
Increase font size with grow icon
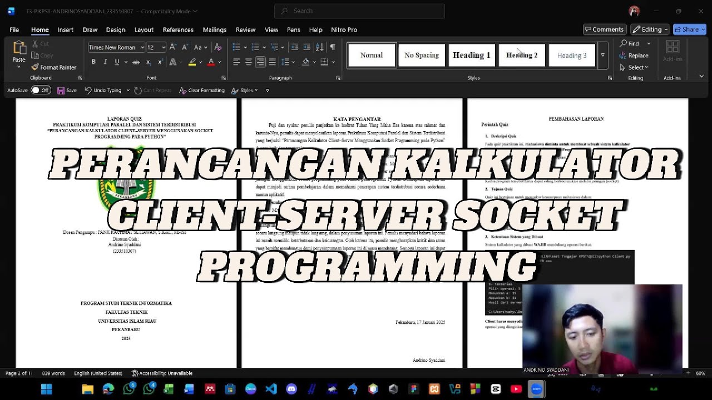click(x=172, y=47)
